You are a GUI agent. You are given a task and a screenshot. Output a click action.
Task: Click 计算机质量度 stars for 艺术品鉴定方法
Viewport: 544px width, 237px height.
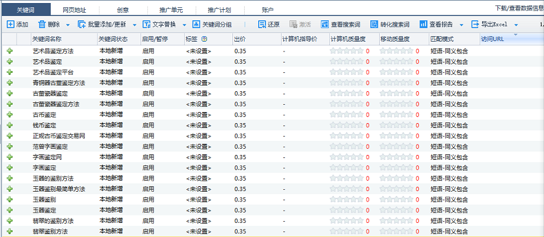click(347, 51)
